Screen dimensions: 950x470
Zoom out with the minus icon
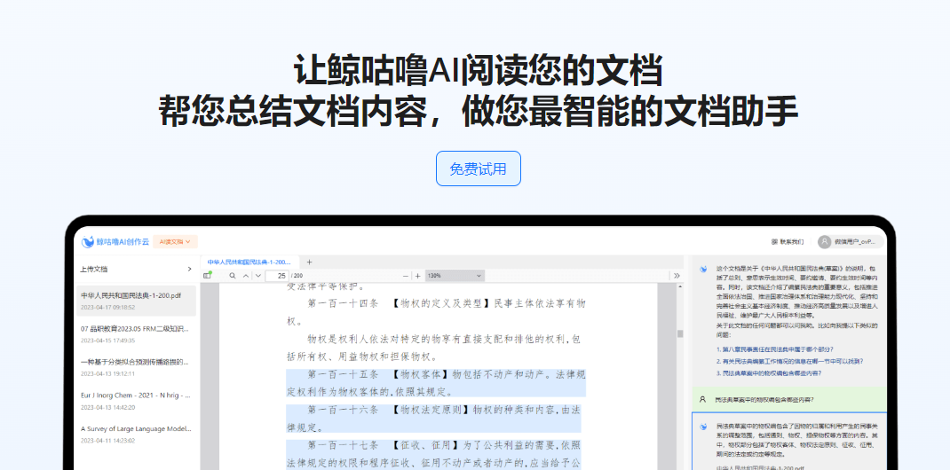[x=406, y=276]
